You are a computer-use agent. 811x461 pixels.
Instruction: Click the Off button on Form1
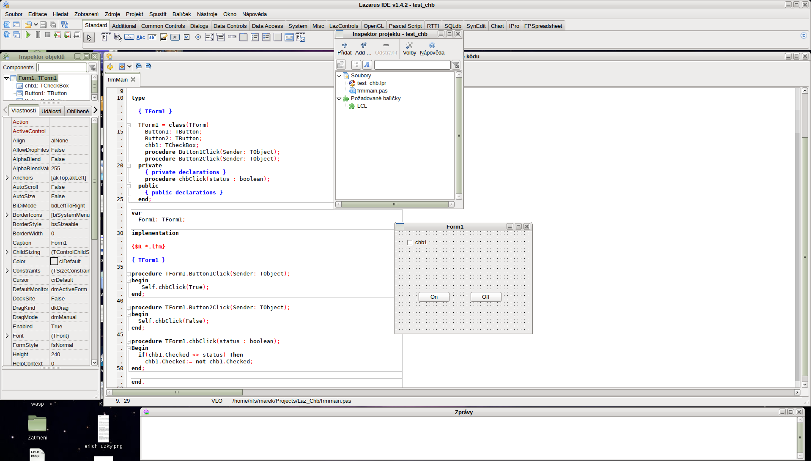coord(485,297)
